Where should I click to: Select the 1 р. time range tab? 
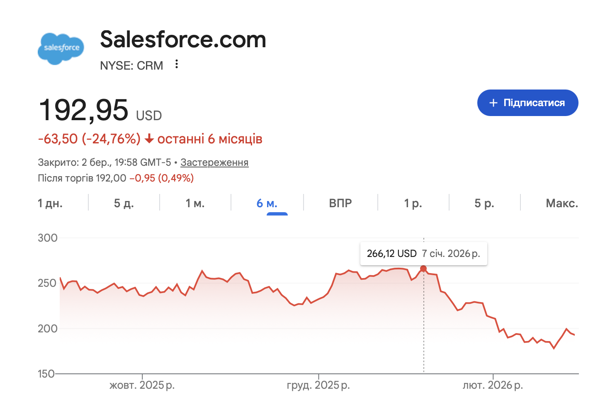[413, 203]
